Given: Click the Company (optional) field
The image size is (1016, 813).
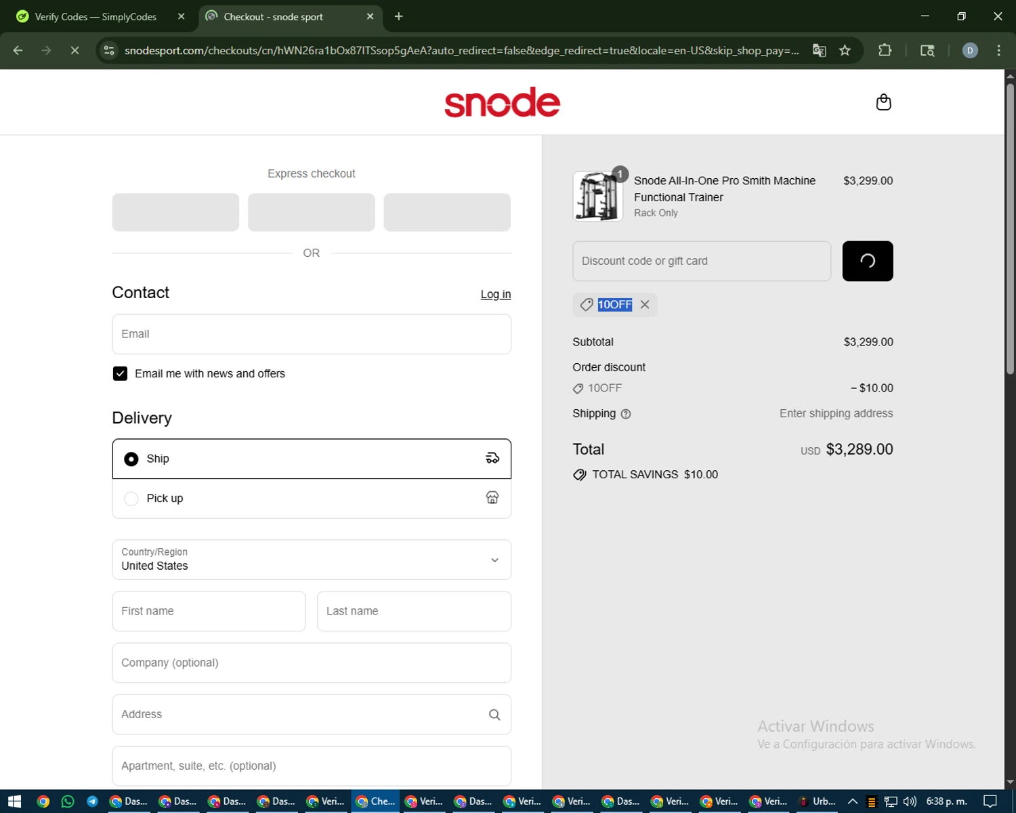Looking at the screenshot, I should (x=312, y=663).
